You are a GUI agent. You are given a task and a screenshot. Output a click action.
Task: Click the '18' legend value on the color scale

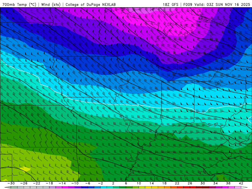pyautogui.click(x=164, y=183)
